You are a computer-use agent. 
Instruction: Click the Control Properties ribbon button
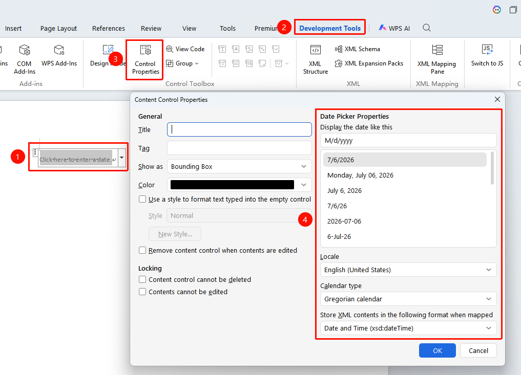click(x=145, y=59)
